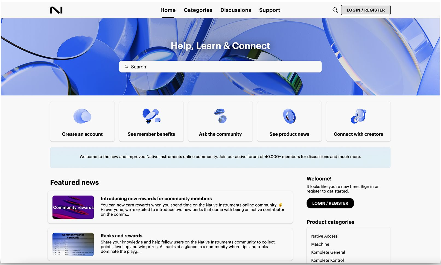Open the Community rewards thumbnail

[73, 207]
